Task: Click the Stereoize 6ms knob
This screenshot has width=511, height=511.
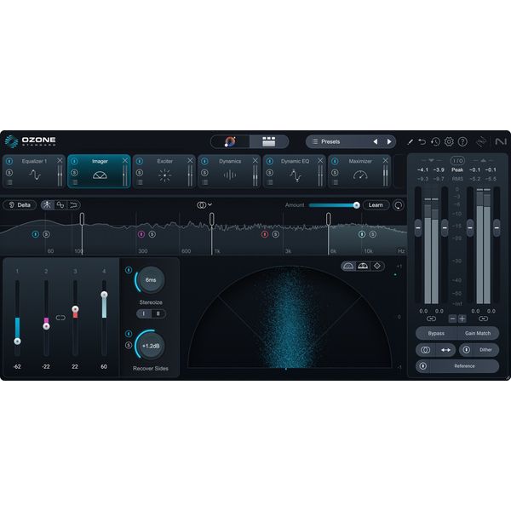Action: click(x=151, y=280)
